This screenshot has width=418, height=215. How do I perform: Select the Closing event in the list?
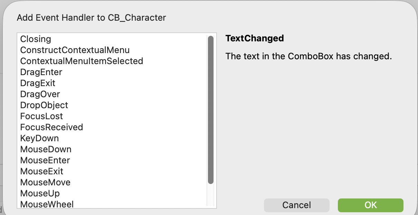coord(36,39)
